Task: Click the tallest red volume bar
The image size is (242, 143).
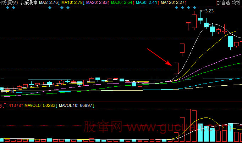Action: [188, 125]
